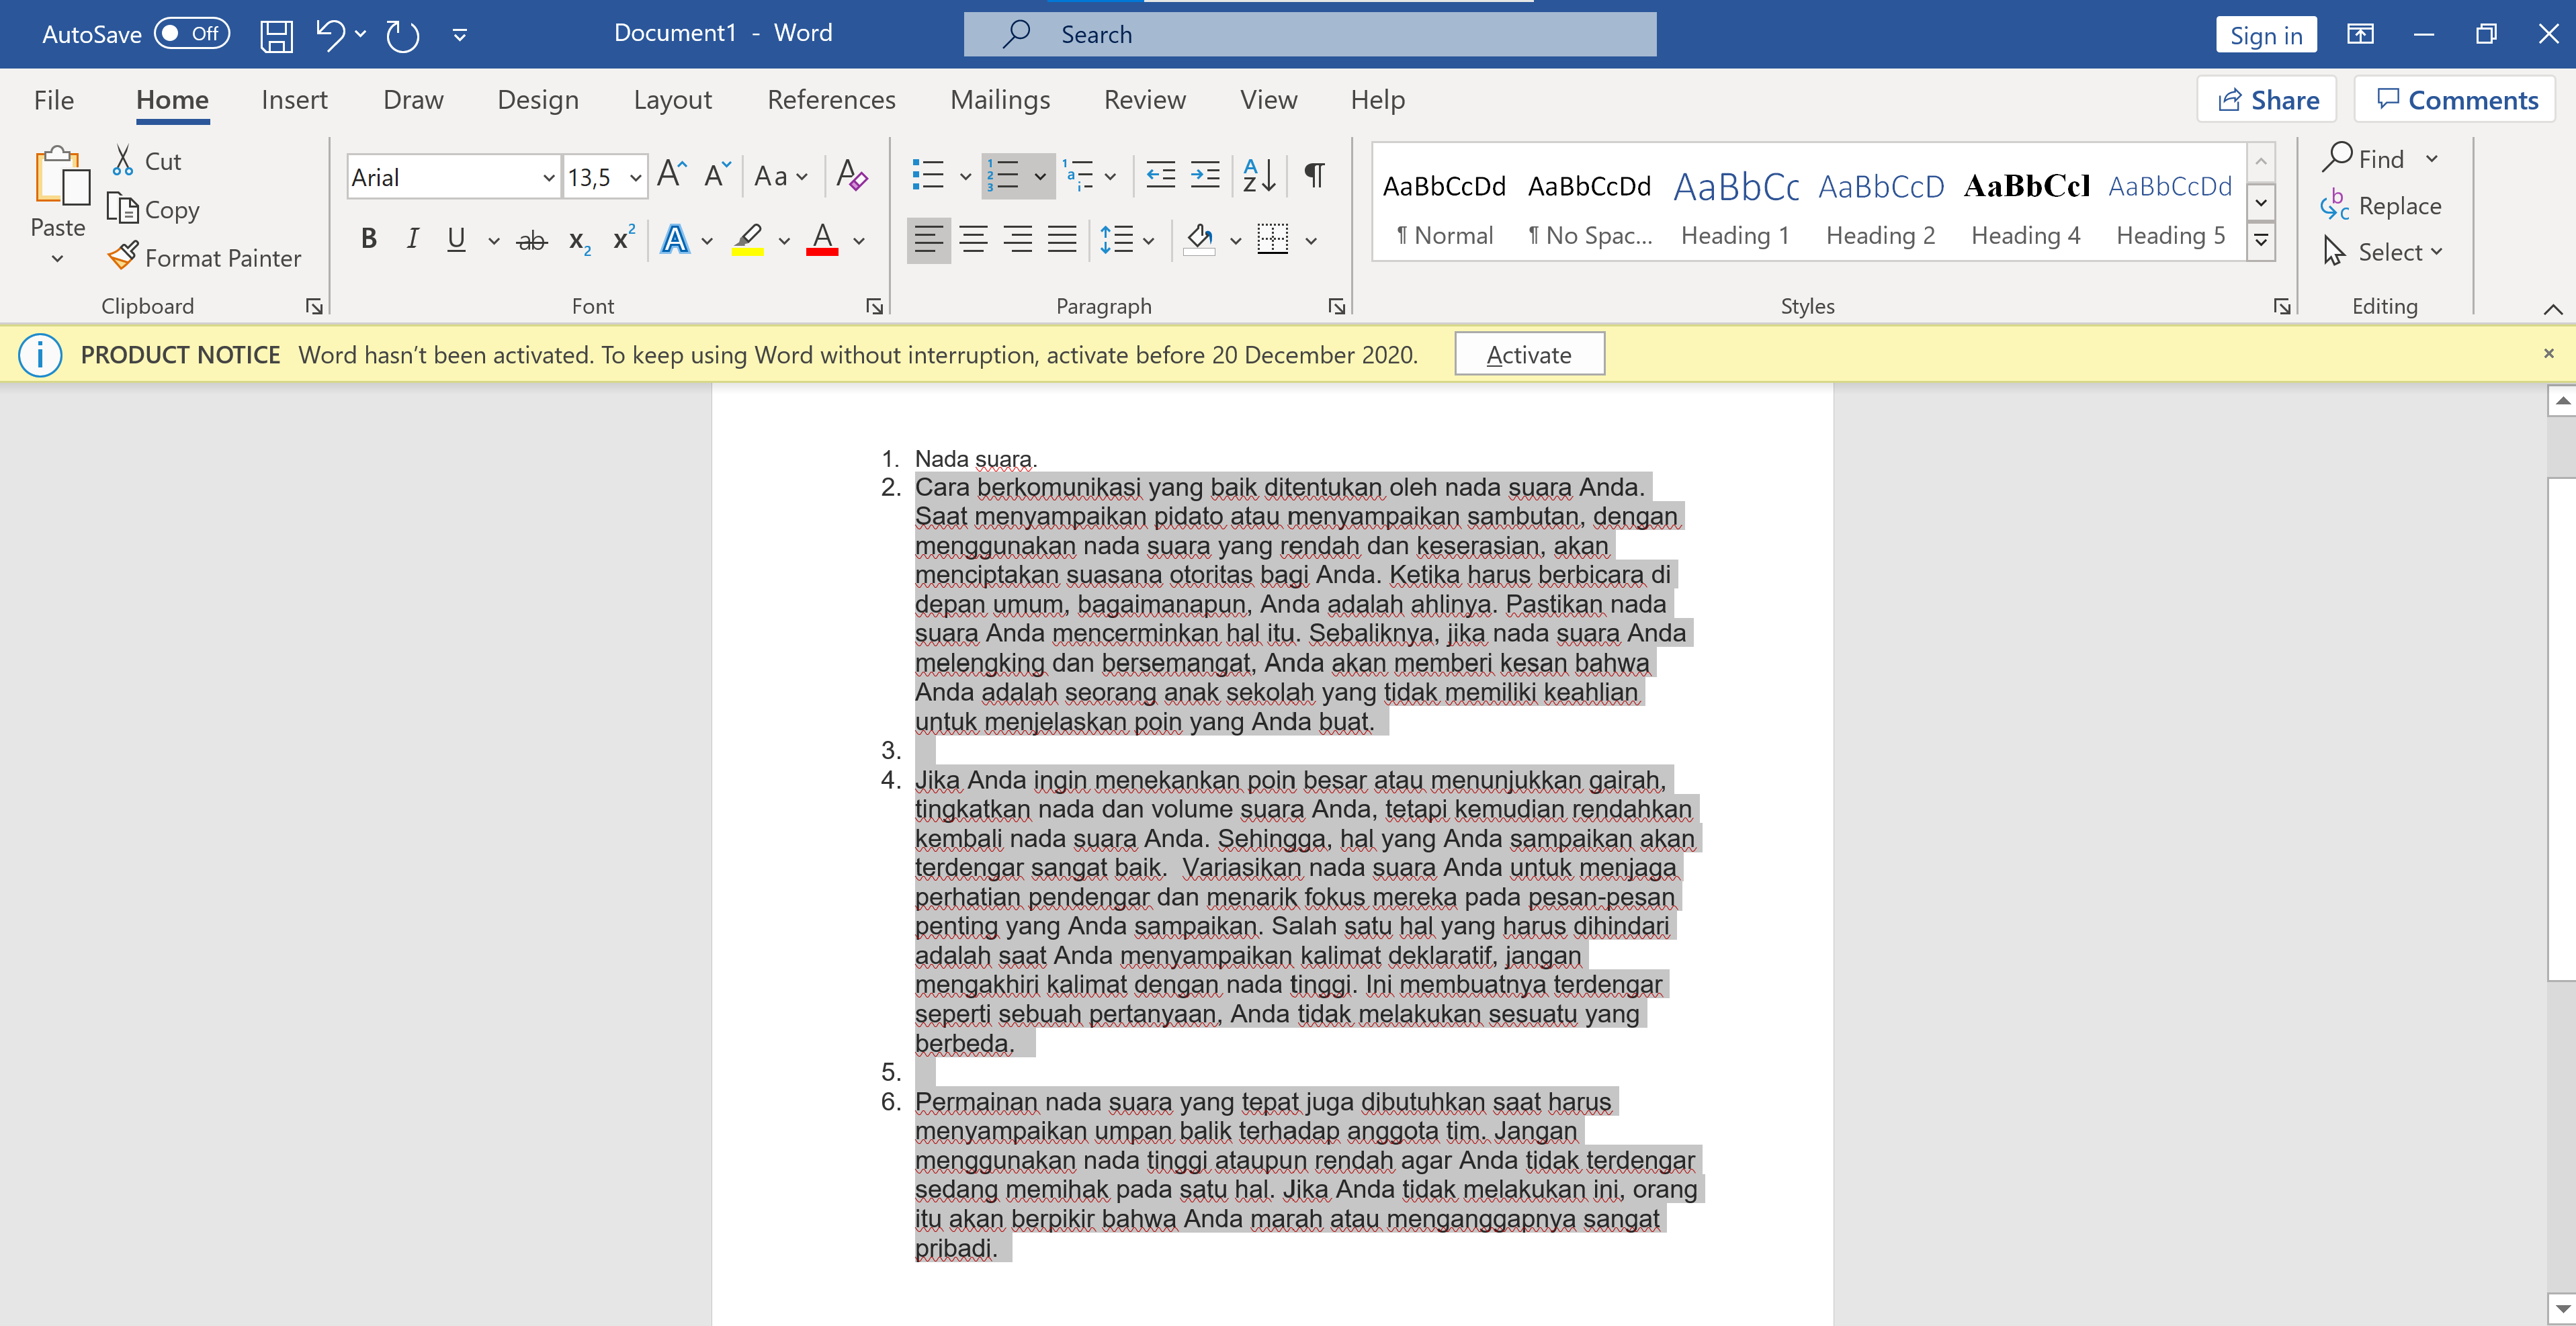Image resolution: width=2576 pixels, height=1326 pixels.
Task: Toggle Show/Hide paragraph marks
Action: point(1315,176)
